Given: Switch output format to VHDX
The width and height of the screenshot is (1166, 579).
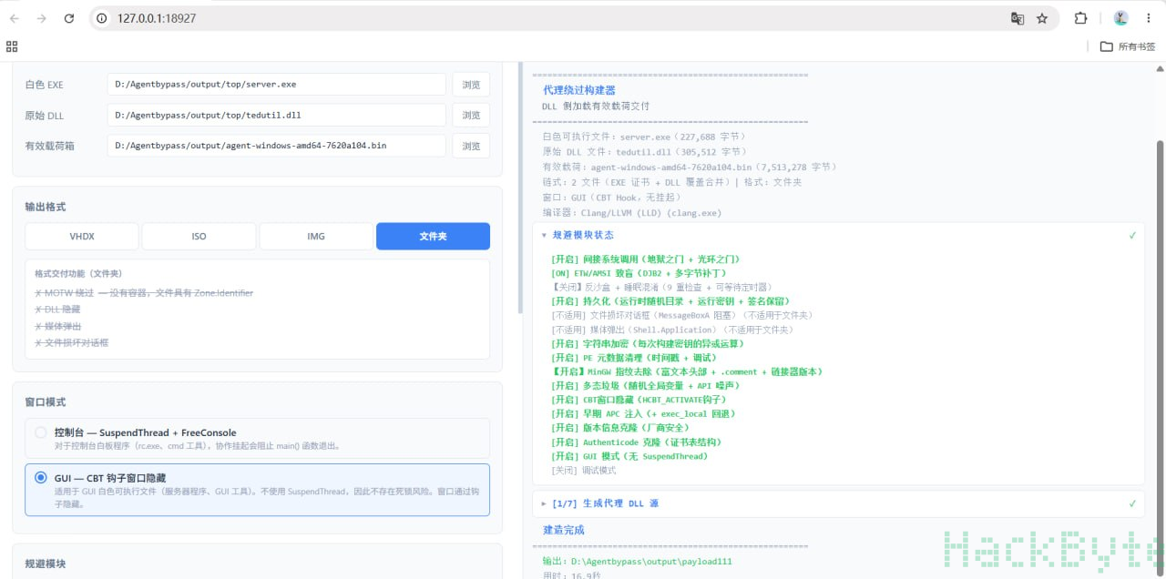Looking at the screenshot, I should pos(82,237).
